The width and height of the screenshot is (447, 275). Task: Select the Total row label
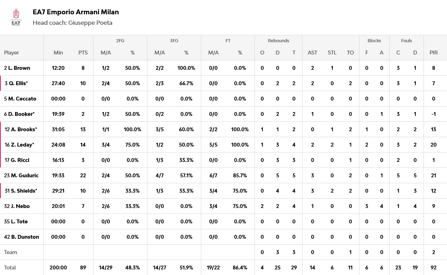tap(10, 268)
